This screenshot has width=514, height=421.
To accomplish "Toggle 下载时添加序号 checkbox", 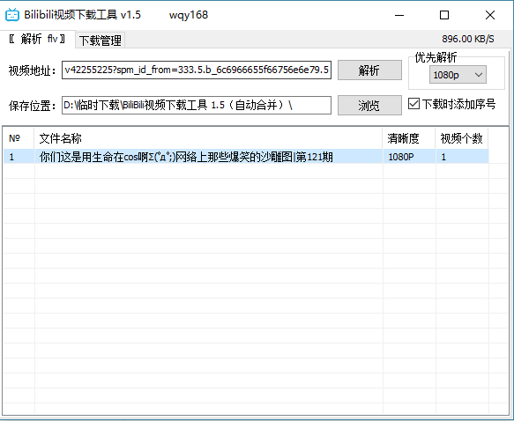I will pyautogui.click(x=413, y=104).
